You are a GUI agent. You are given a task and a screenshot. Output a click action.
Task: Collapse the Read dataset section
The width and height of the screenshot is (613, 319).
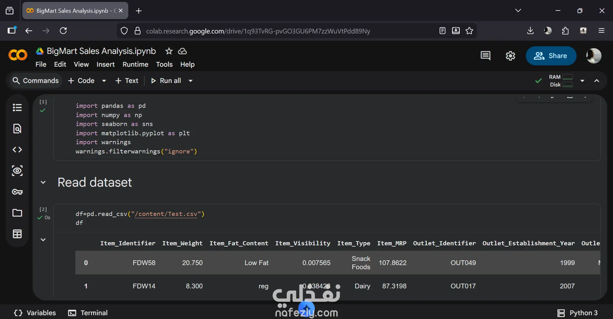click(x=43, y=182)
